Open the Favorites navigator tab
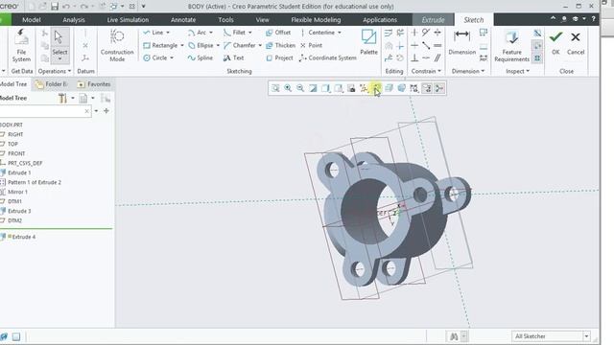This screenshot has height=345, width=614. point(94,84)
